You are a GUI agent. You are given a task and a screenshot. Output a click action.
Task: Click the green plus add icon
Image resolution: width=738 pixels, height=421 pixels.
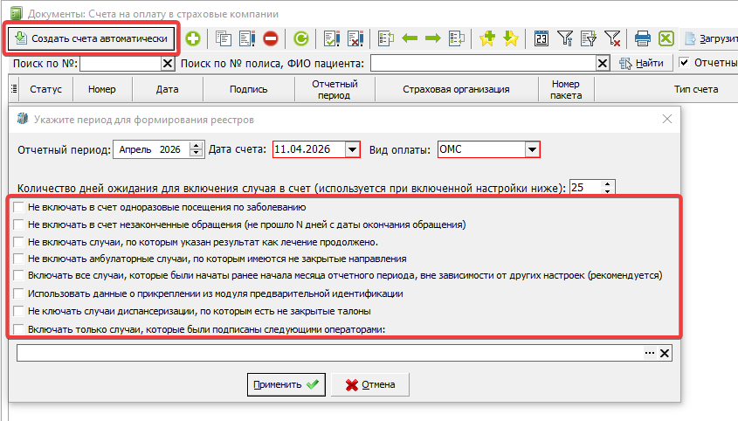pos(192,38)
